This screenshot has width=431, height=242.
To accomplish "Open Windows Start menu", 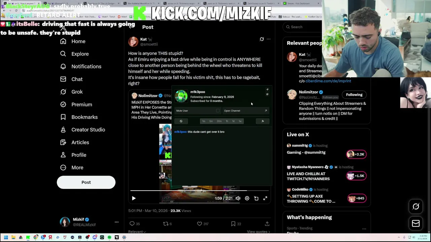I will (x=6, y=238).
